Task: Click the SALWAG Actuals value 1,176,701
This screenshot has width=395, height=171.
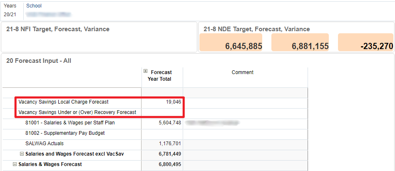Action: point(170,144)
